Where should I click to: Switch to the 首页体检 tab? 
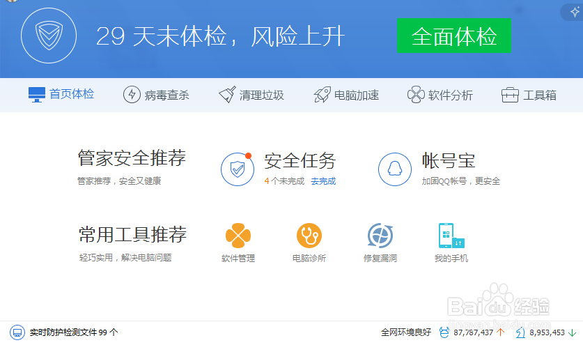point(61,95)
